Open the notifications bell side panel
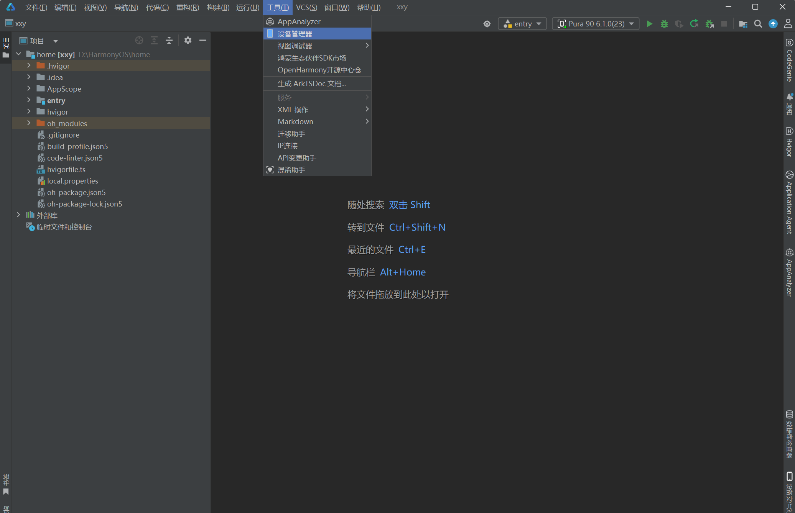This screenshot has width=795, height=513. coord(789,104)
